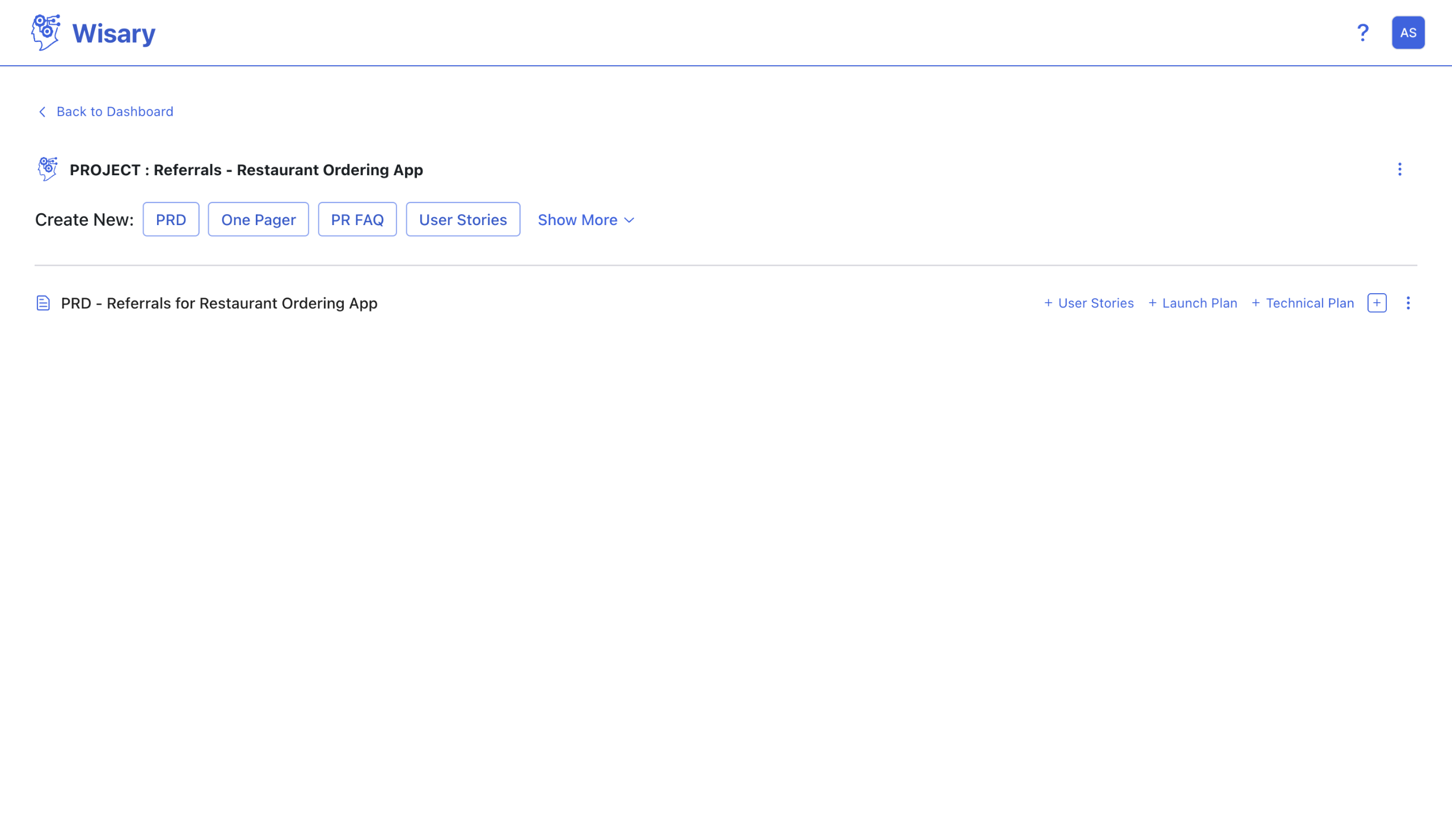This screenshot has width=1452, height=821.
Task: Open the AS user avatar menu
Action: 1408,33
